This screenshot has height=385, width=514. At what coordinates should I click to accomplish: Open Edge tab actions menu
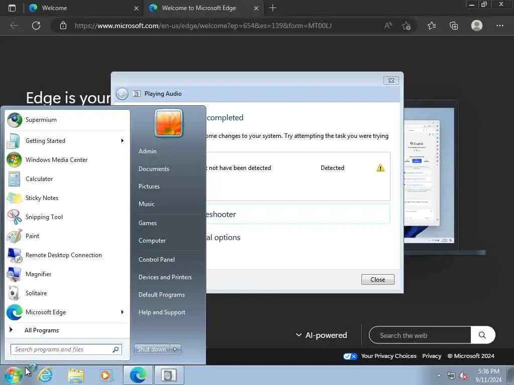pyautogui.click(x=12, y=8)
